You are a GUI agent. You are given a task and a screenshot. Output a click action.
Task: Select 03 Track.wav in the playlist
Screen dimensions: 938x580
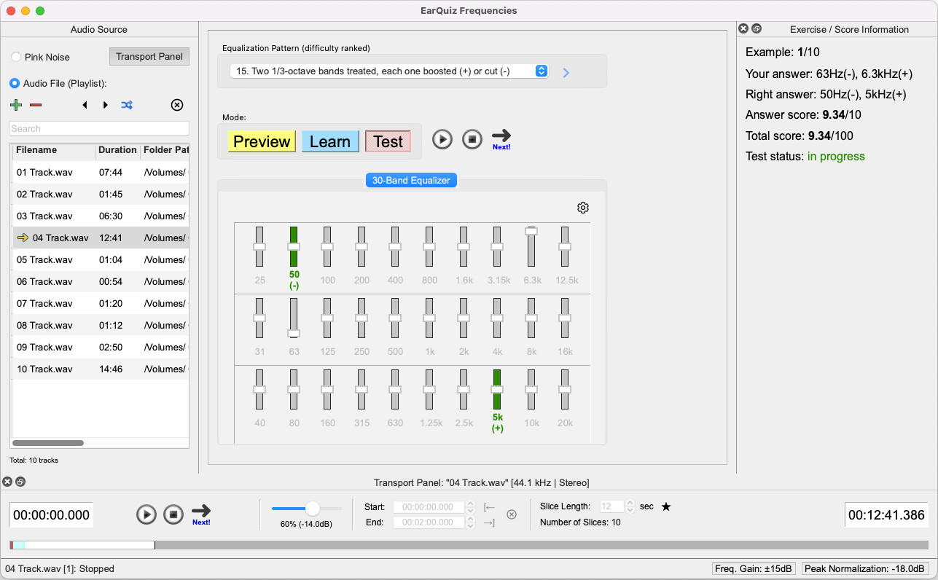[x=101, y=216]
